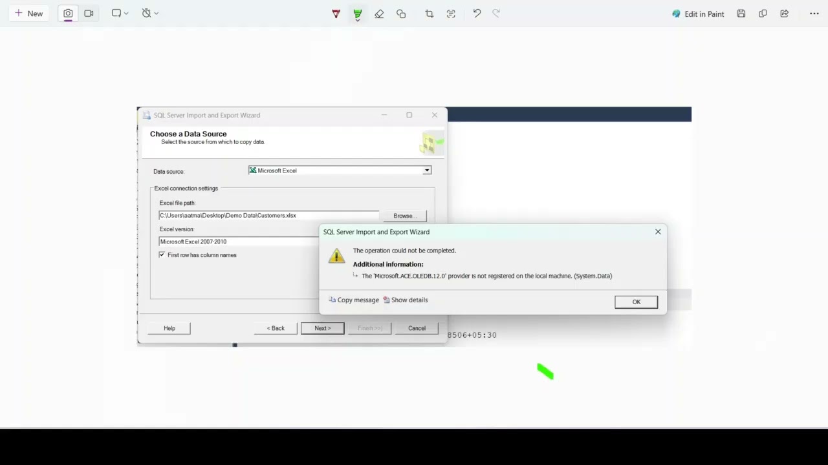The image size is (828, 465).
Task: Click the 'Excel connection settings' group label
Action: coord(186,189)
